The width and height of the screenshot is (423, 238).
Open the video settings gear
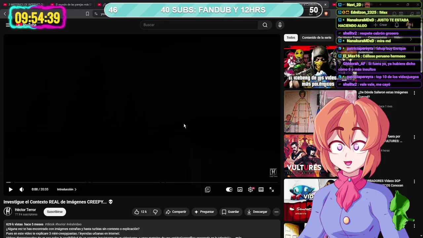pyautogui.click(x=250, y=189)
